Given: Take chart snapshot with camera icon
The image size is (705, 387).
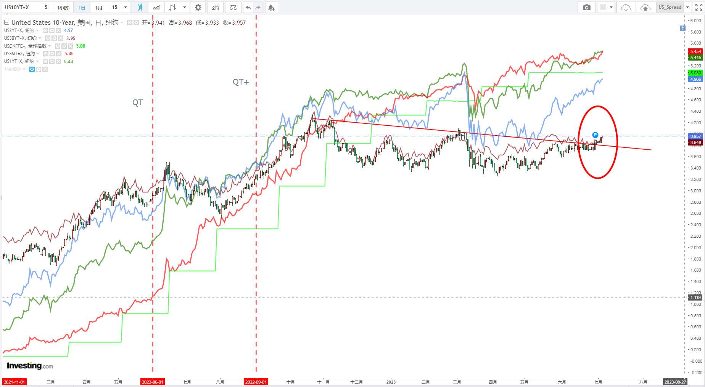Looking at the screenshot, I should pos(587,7).
